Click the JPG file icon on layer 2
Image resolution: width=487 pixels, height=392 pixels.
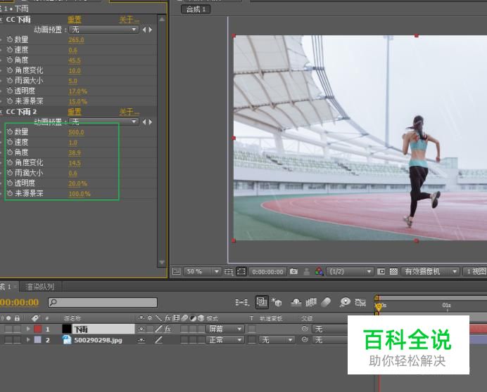click(67, 340)
